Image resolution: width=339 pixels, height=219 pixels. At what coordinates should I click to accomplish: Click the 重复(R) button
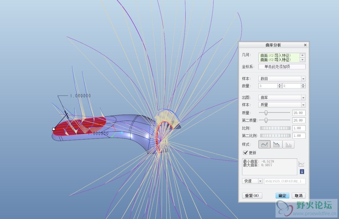tap(252, 196)
